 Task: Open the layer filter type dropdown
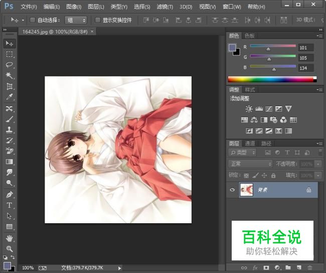(242, 153)
